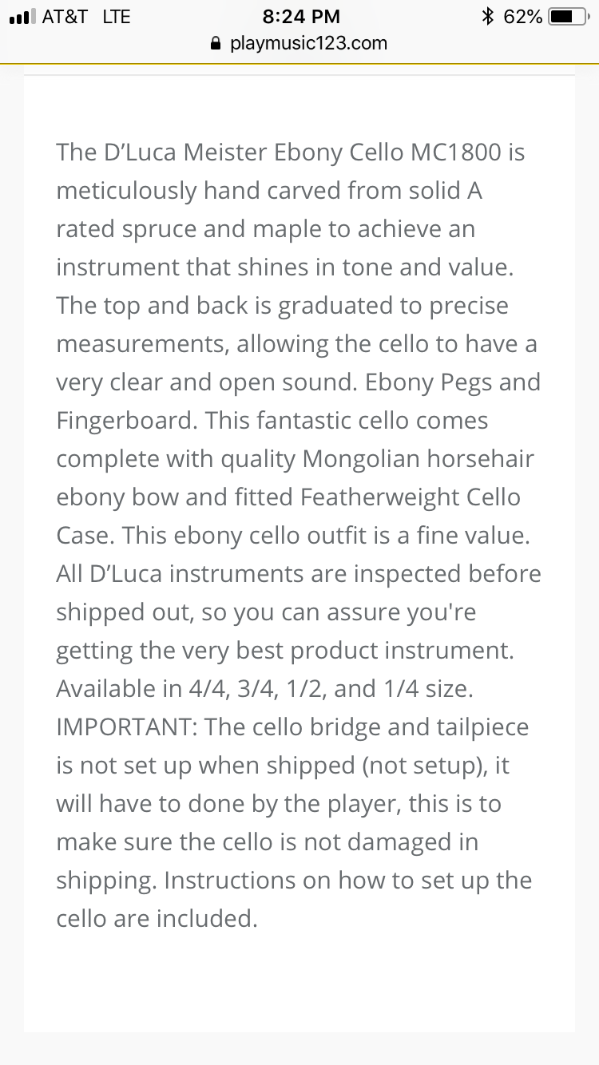Viewport: 599px width, 1065px height.
Task: Tap the padlock icon beside the URL
Action: (215, 43)
